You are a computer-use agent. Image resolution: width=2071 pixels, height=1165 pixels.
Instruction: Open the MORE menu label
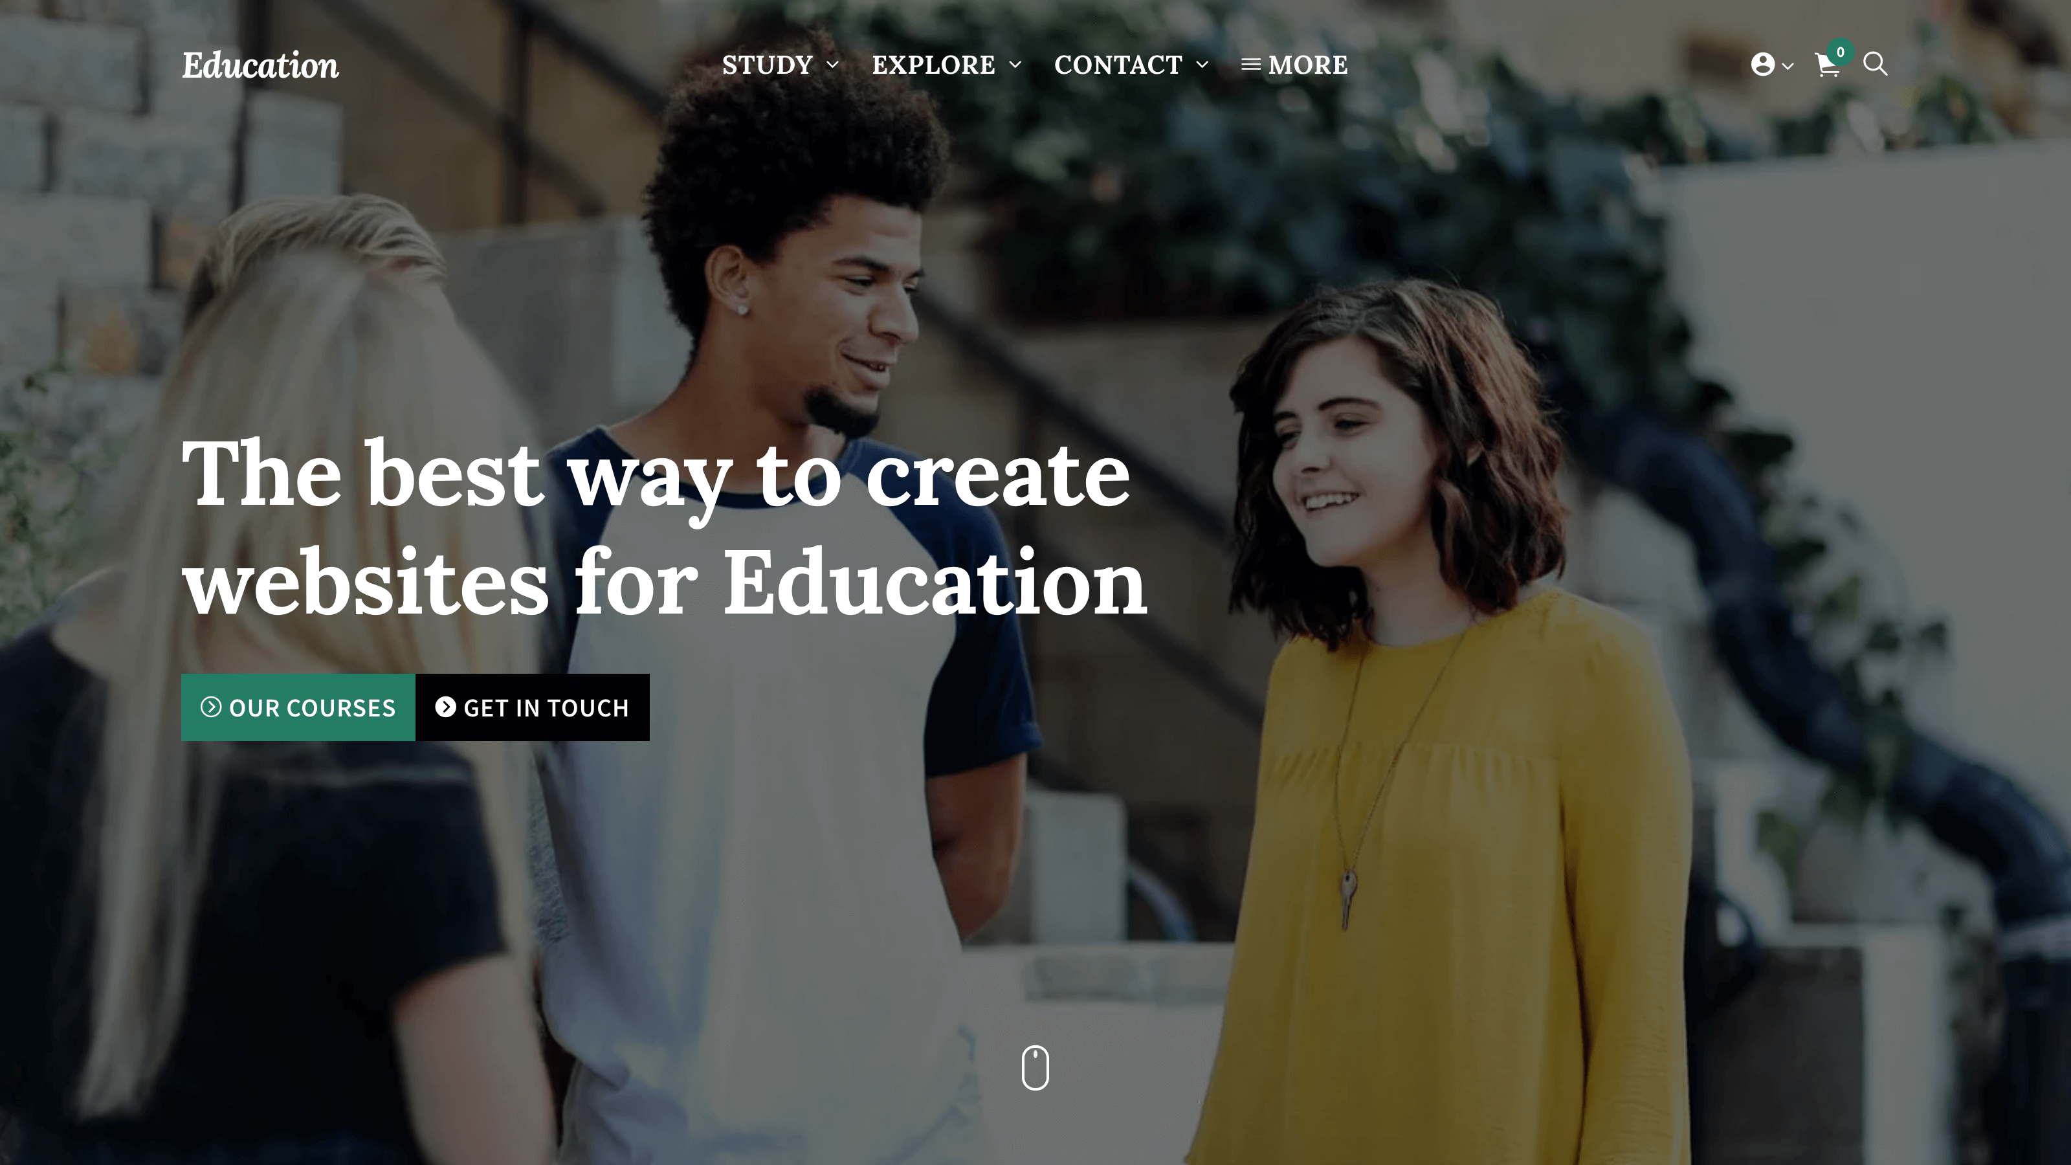point(1308,64)
